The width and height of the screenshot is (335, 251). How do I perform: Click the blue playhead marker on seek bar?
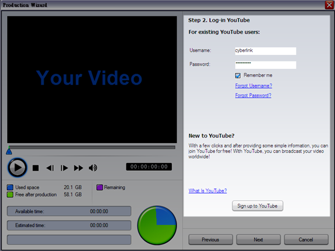point(9,151)
